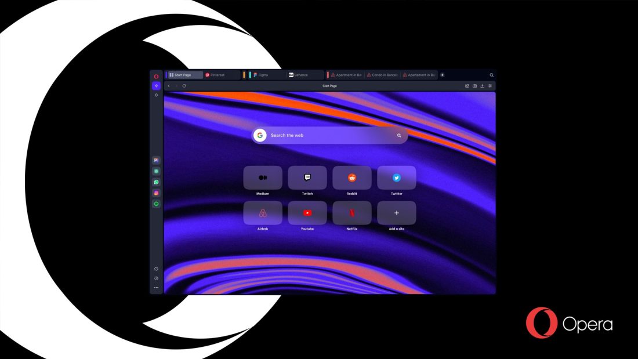638x359 pixels.
Task: Select the Apartment in Ba Airbnb tab
Action: pos(347,75)
